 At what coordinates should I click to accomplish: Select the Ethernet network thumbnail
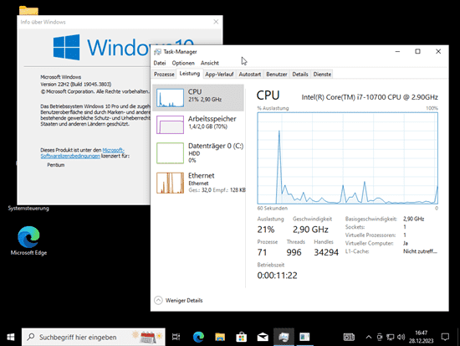tap(170, 183)
